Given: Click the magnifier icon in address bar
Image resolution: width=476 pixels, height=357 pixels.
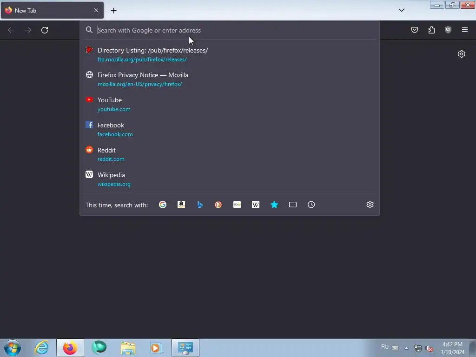Looking at the screenshot, I should pyautogui.click(x=89, y=30).
